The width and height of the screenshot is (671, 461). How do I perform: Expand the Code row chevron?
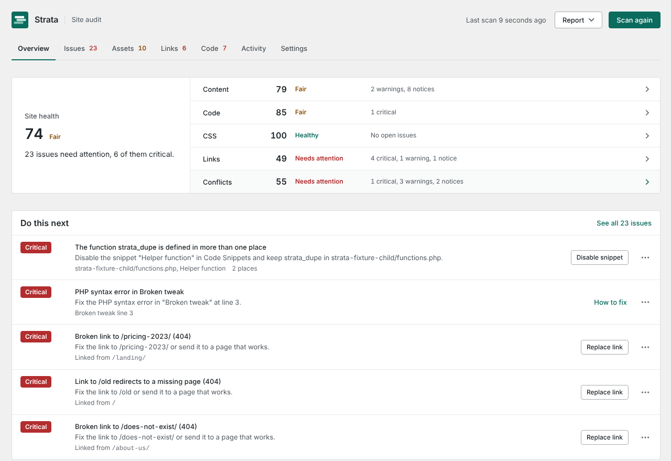647,113
